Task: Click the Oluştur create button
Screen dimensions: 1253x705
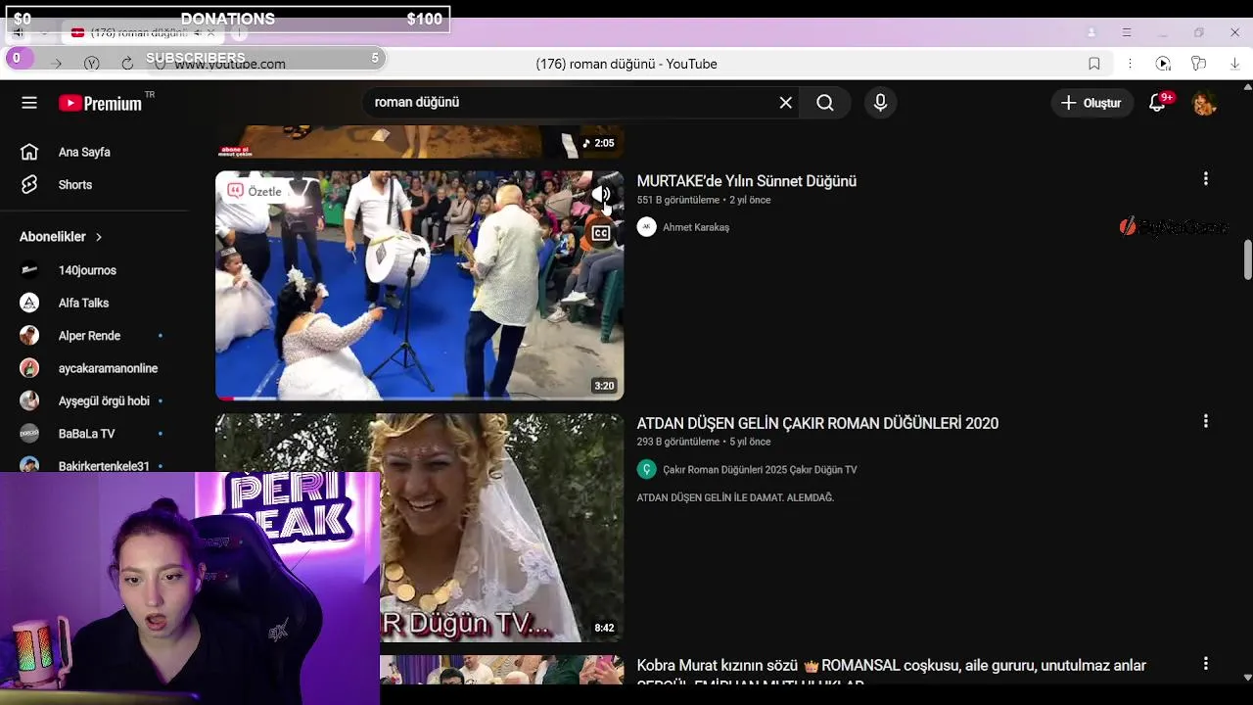Action: 1091,103
